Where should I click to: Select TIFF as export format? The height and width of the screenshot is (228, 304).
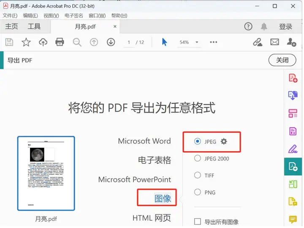(x=197, y=175)
